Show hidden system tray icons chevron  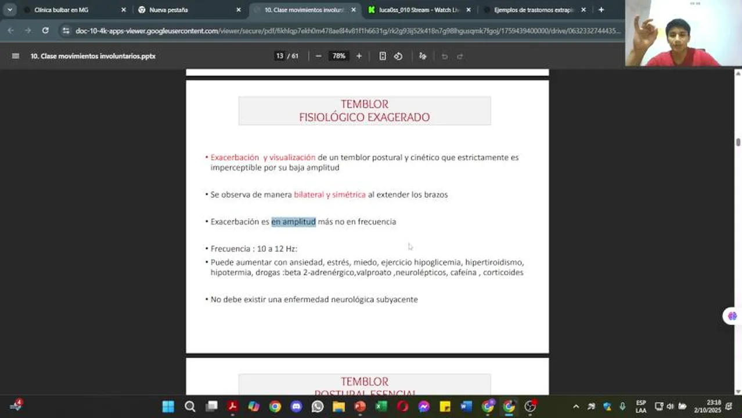575,406
